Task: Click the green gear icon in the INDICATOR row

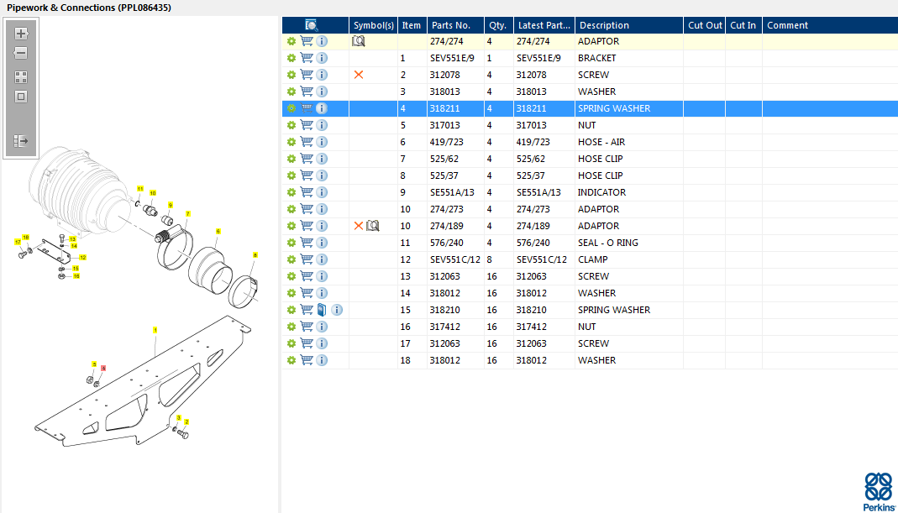Action: (291, 192)
